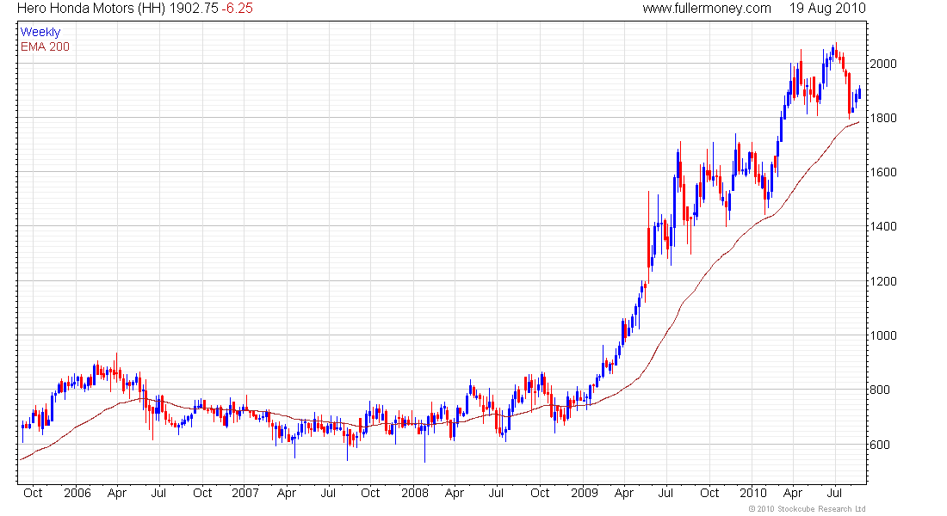Click the 800 price axis label
947x516 pixels.
[x=879, y=390]
